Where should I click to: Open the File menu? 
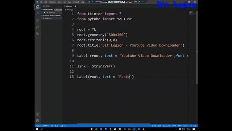41,2
